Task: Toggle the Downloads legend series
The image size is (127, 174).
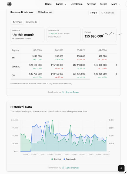Action: coord(69,159)
